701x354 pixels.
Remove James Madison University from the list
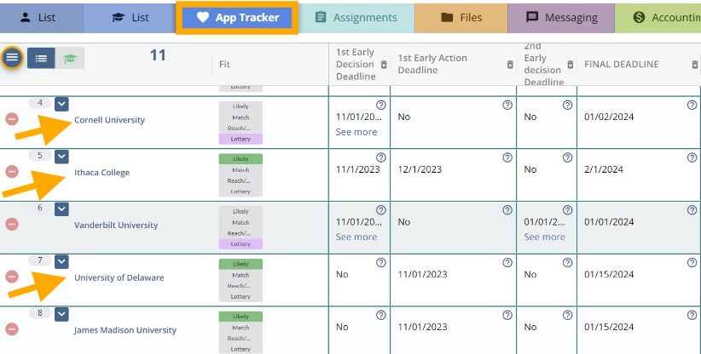point(12,329)
